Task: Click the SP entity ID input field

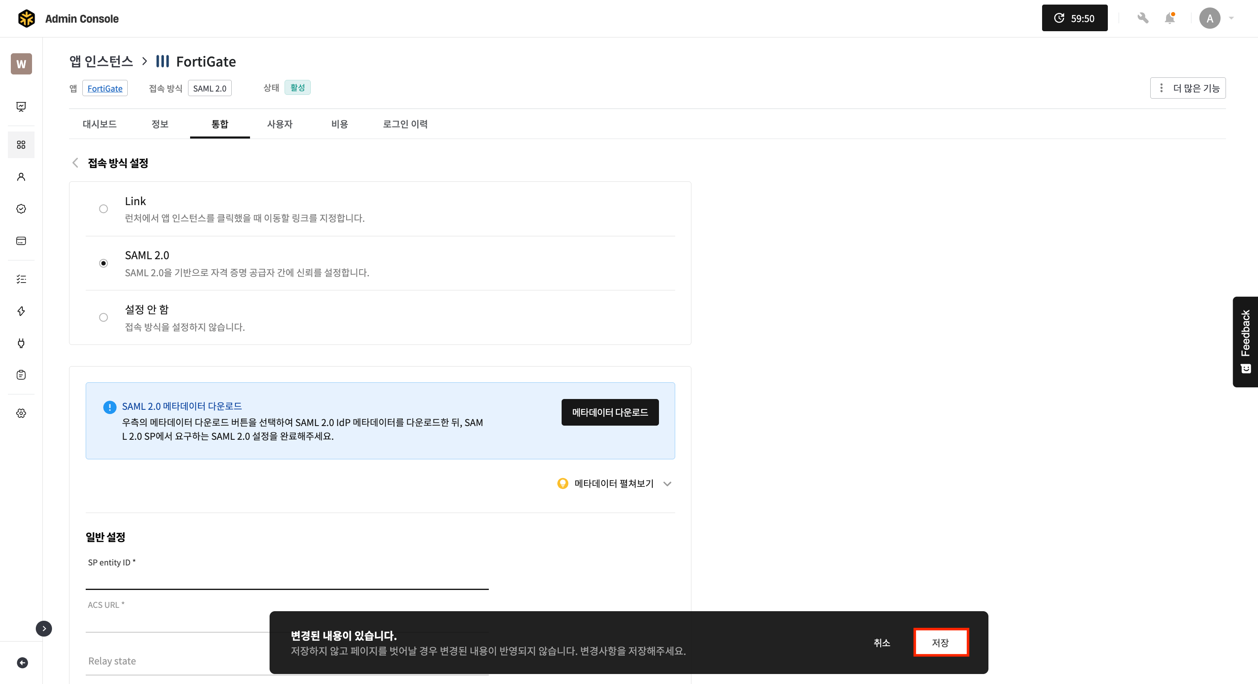Action: tap(287, 580)
